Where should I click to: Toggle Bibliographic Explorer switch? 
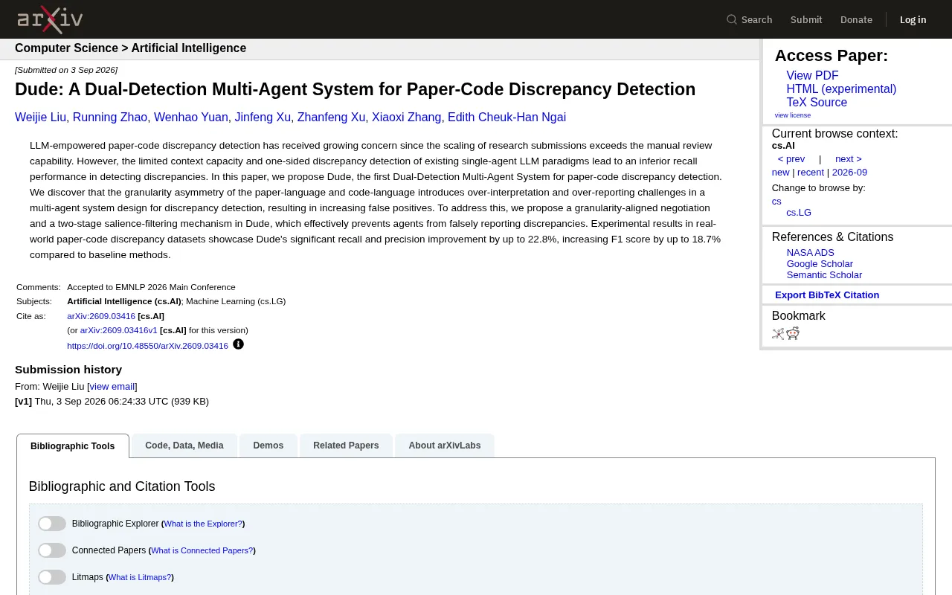coord(52,524)
